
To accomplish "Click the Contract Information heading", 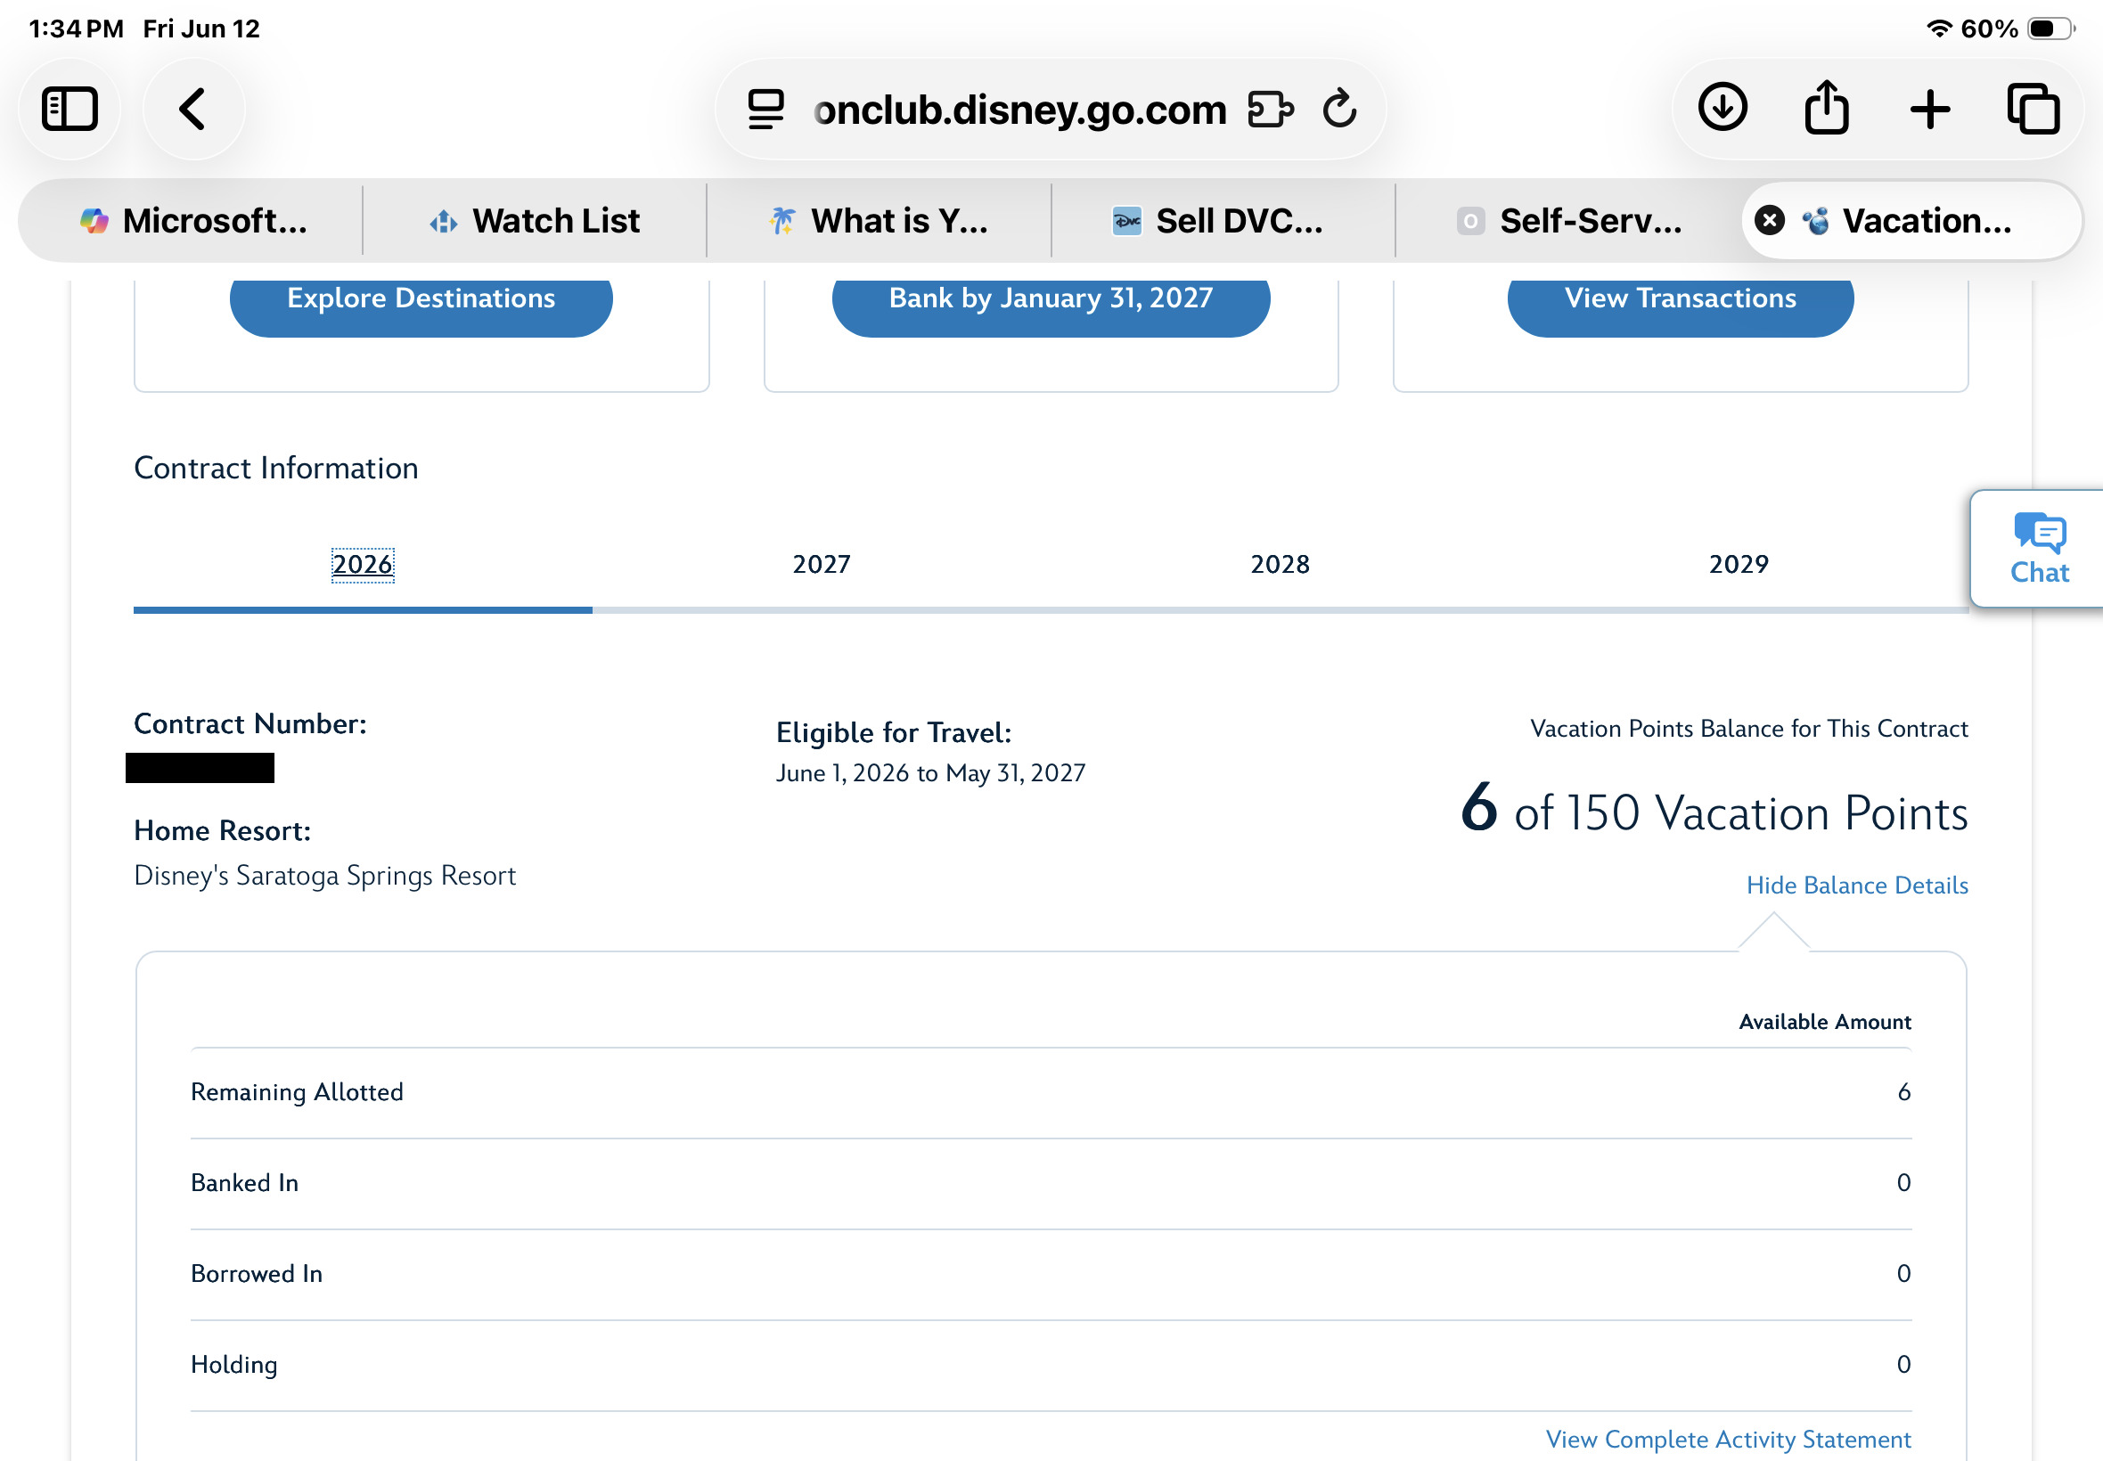I will (275, 468).
